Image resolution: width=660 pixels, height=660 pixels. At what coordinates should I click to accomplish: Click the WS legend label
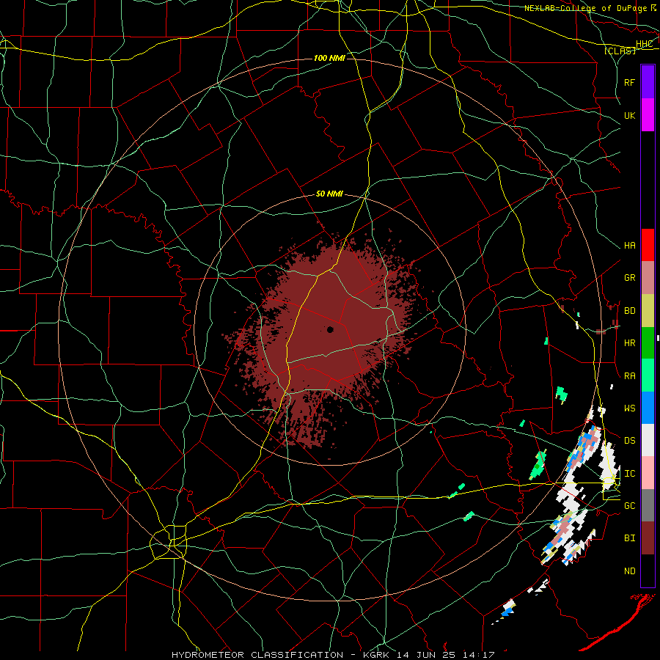tap(629, 408)
